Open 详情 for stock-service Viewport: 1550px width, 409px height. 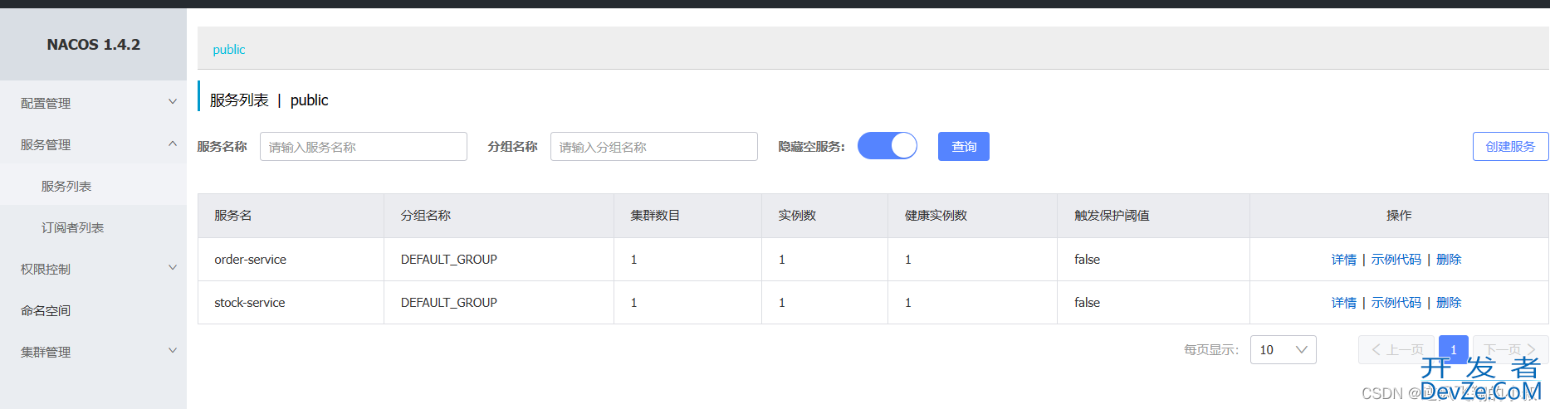(x=1344, y=303)
